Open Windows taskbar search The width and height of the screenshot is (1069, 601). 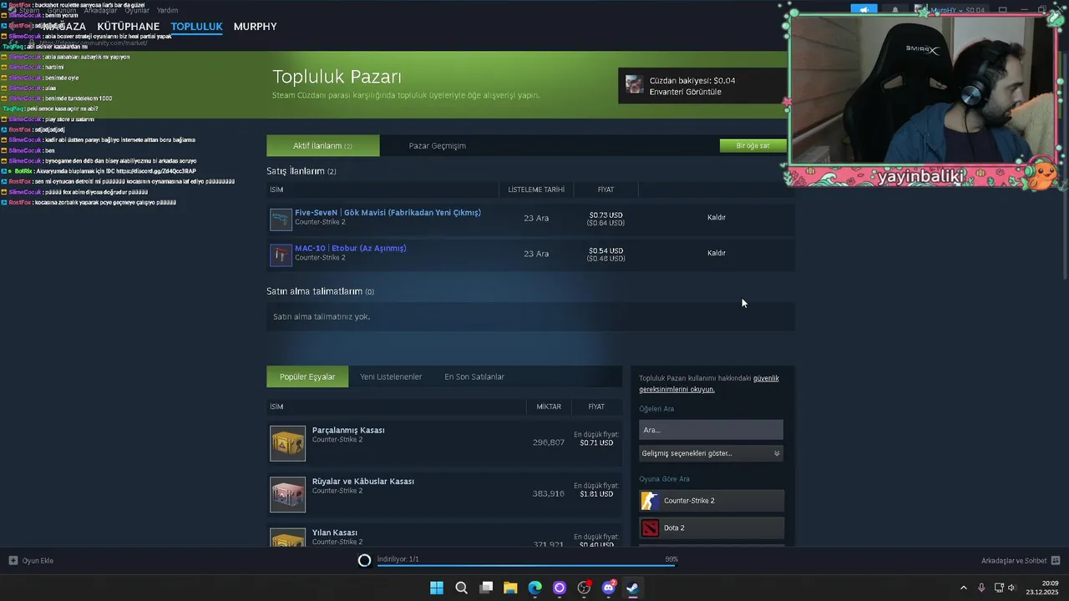coord(461,588)
